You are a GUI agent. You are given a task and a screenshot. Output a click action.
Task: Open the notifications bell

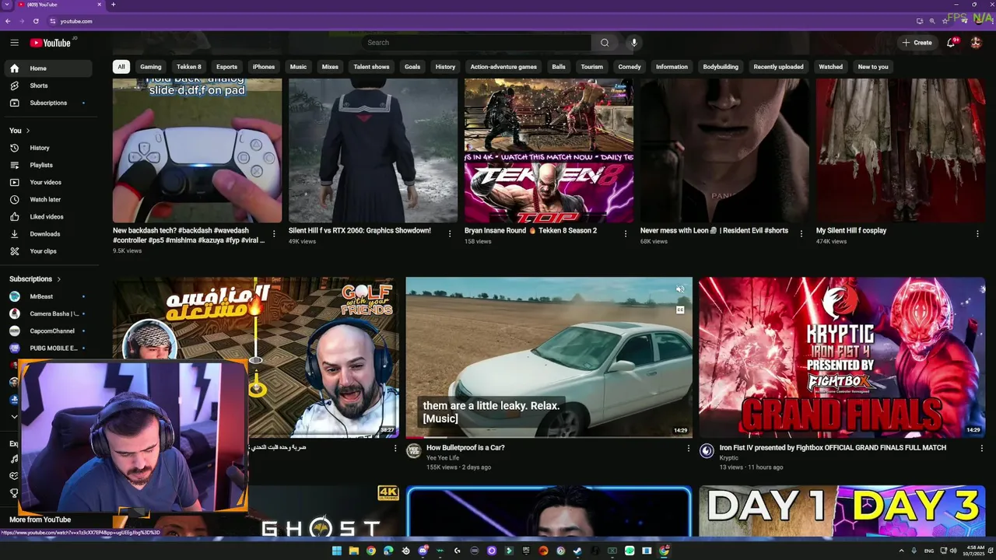click(x=951, y=43)
